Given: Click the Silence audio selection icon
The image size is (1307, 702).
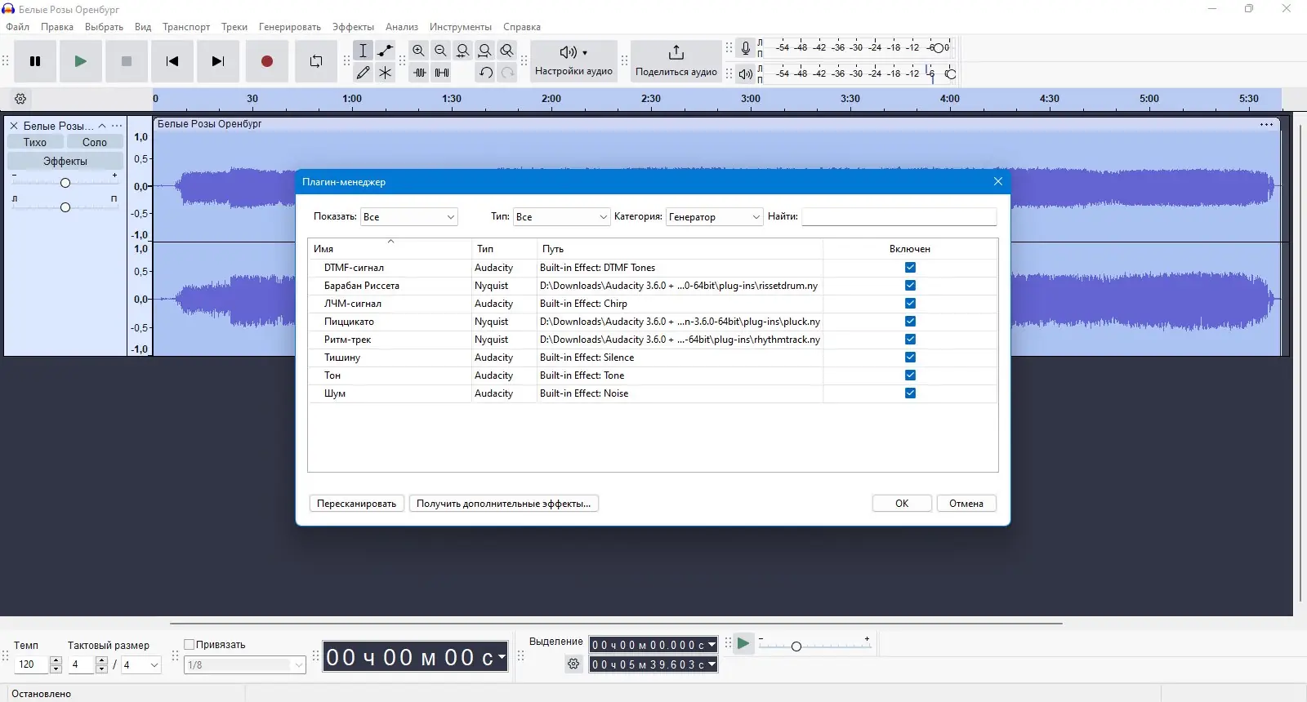Looking at the screenshot, I should point(441,73).
